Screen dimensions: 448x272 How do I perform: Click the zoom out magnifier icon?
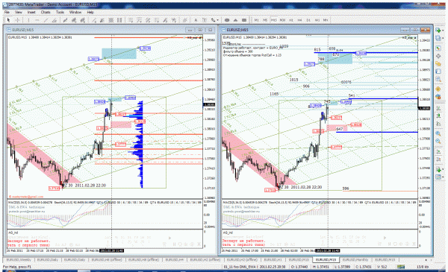[x=438, y=142]
